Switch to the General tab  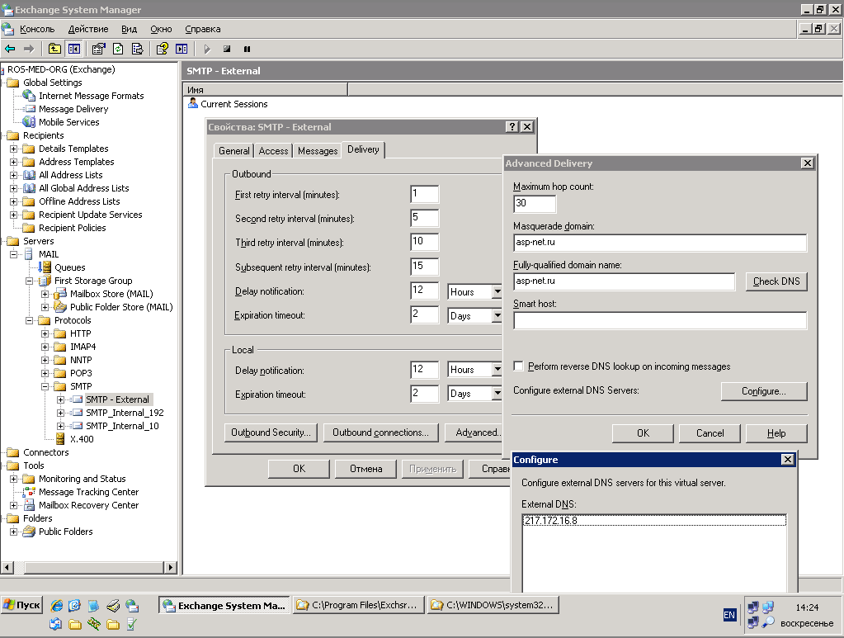[x=233, y=151]
